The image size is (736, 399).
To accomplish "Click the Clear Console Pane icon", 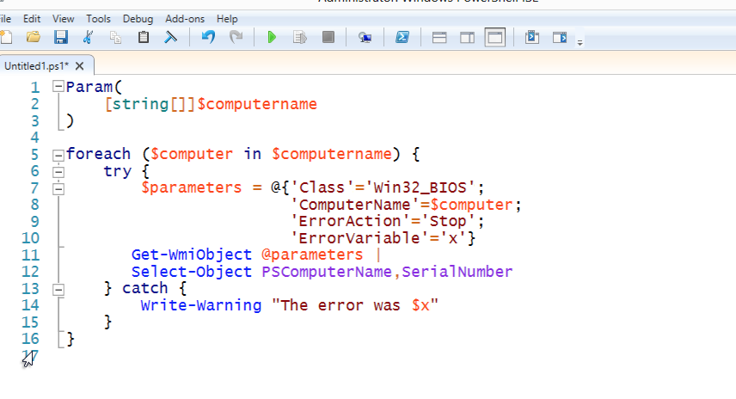I will click(x=171, y=37).
